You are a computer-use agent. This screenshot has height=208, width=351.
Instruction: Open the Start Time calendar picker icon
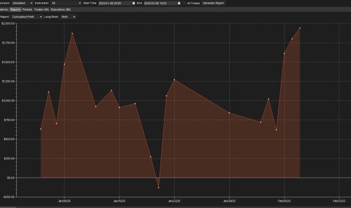pos(134,3)
